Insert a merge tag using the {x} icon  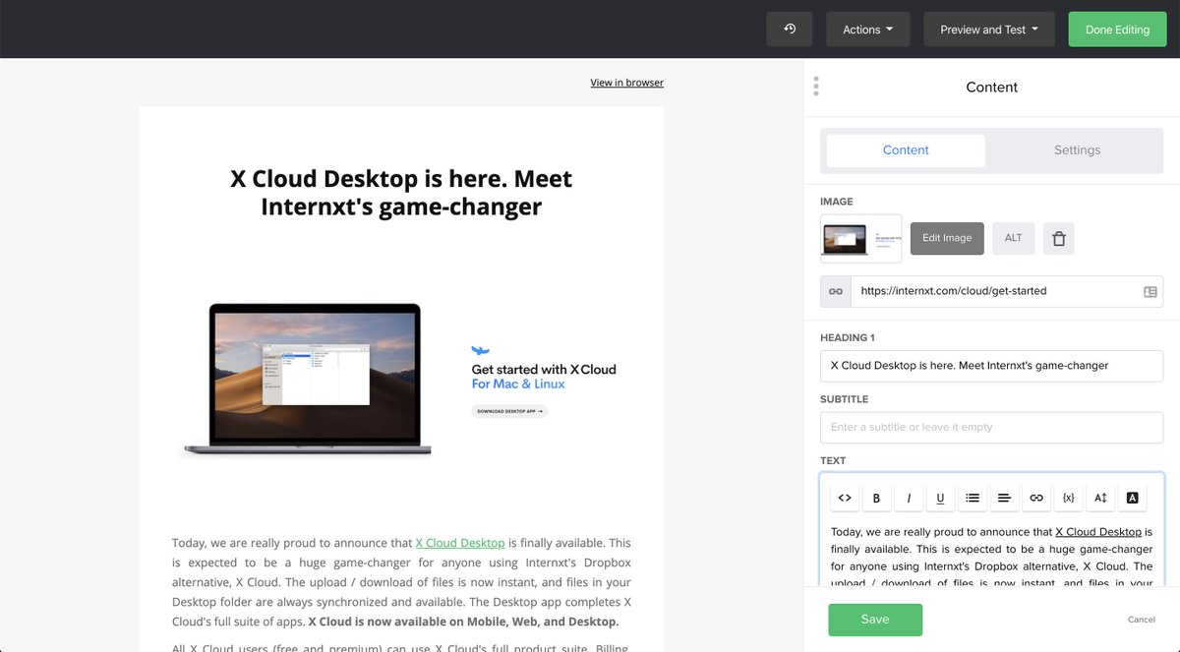(x=1068, y=498)
